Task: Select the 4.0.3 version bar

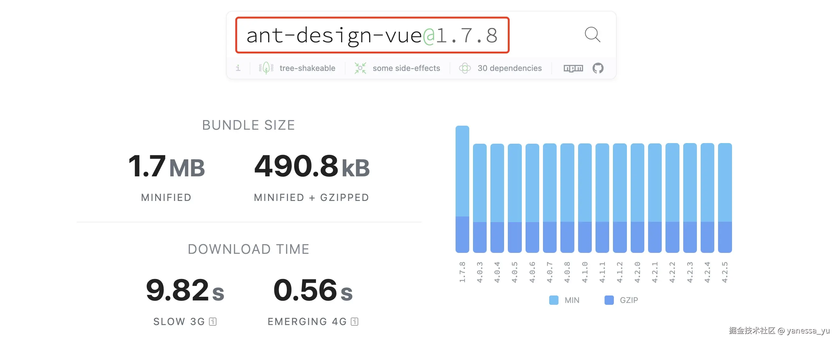Action: 480,198
